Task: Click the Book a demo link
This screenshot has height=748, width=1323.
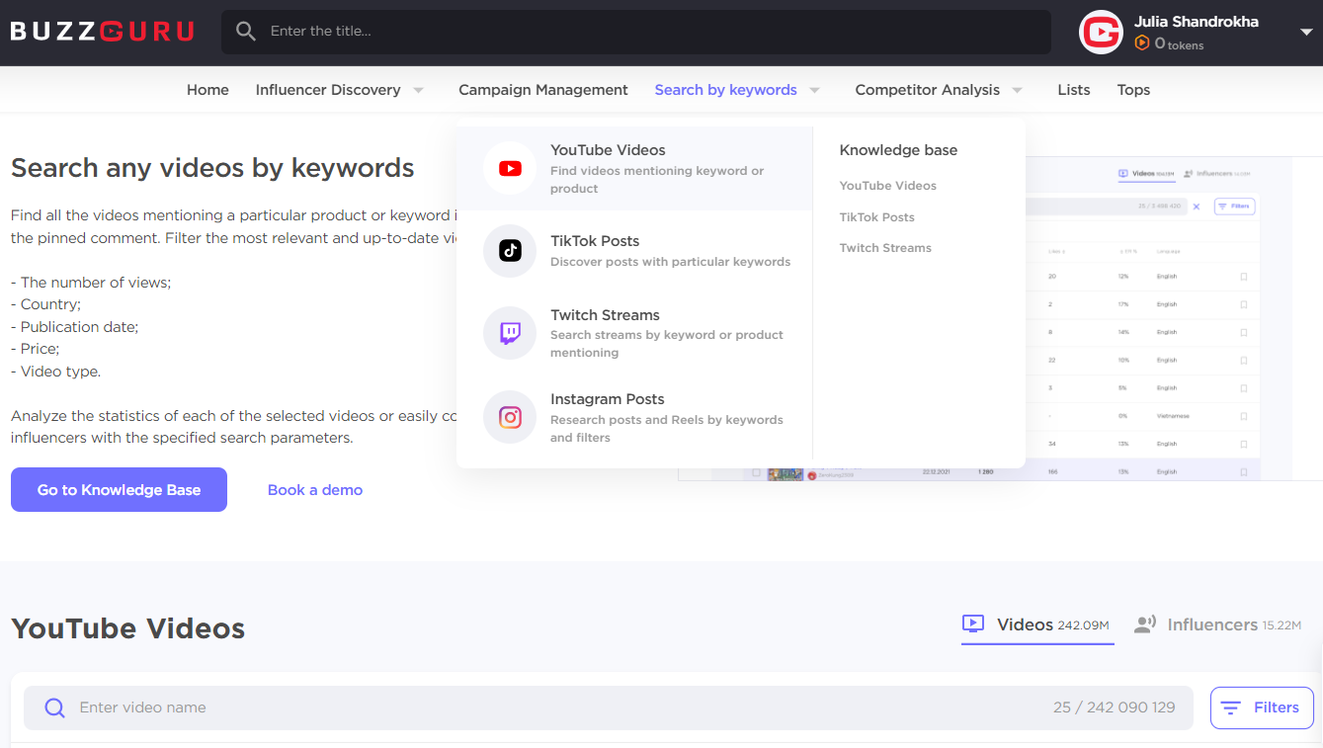Action: click(x=315, y=490)
